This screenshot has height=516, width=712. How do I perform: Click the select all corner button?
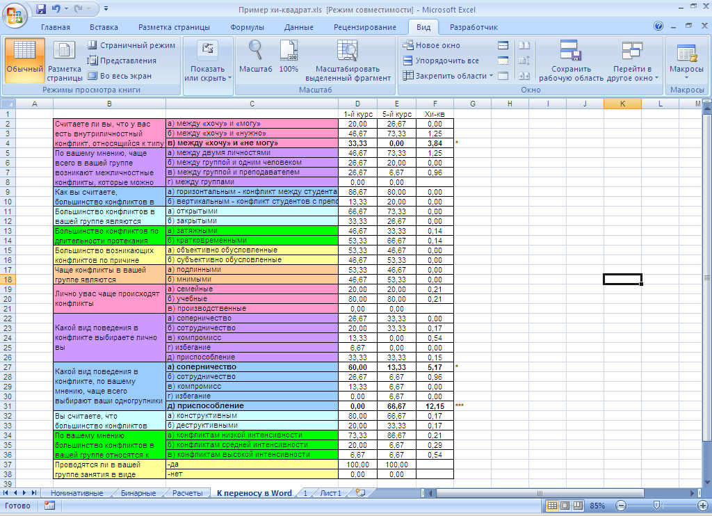8,104
